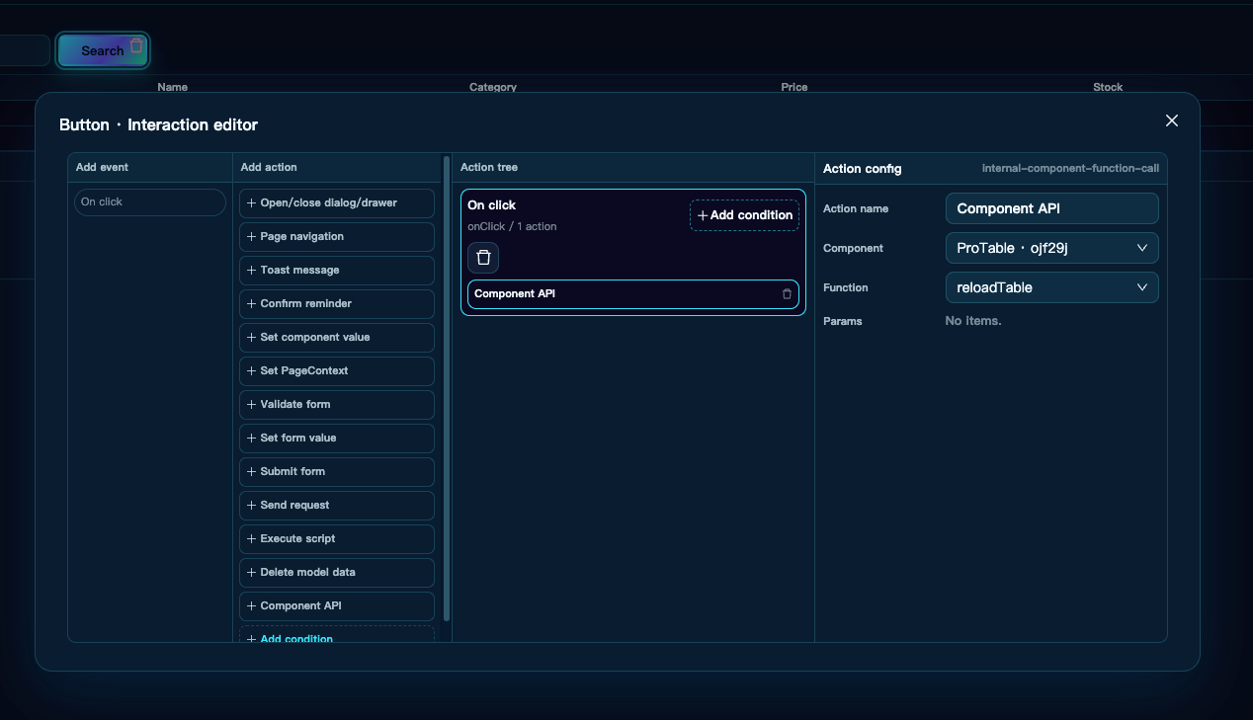1253x720 pixels.
Task: Click the Stock column header in background table
Action: pyautogui.click(x=1108, y=87)
